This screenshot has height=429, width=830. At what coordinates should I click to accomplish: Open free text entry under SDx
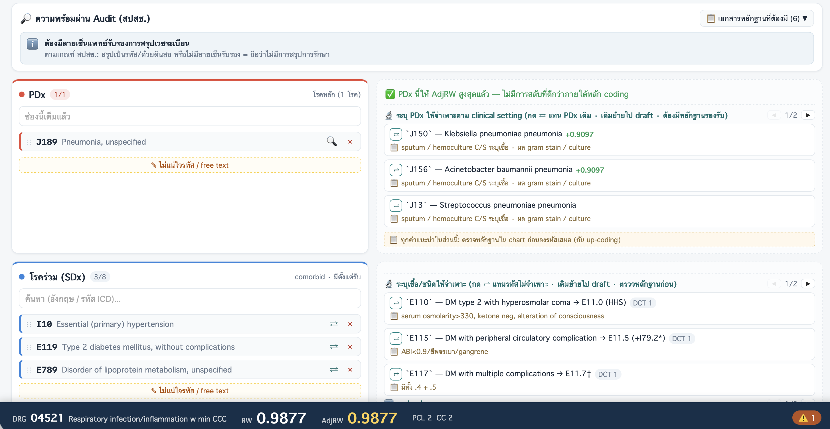pos(190,391)
